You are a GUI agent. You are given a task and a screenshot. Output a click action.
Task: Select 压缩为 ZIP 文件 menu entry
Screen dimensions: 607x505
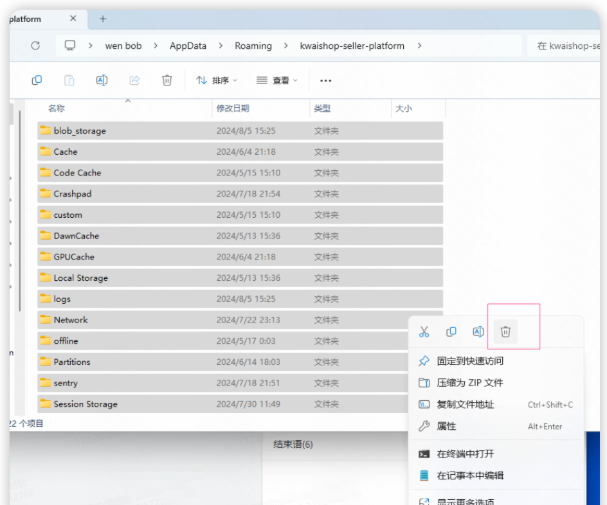click(469, 382)
